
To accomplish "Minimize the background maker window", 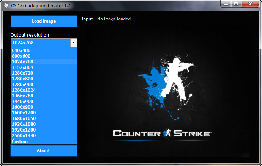I will pos(226,4).
